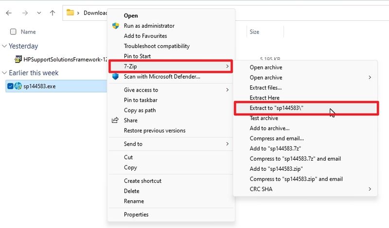Collapse the Earlier this week group
The width and height of the screenshot is (389, 228).
(4, 73)
